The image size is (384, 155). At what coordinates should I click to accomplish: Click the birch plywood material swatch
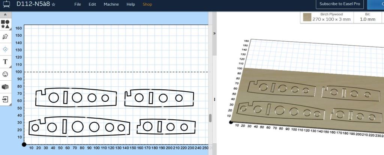coord(307,17)
